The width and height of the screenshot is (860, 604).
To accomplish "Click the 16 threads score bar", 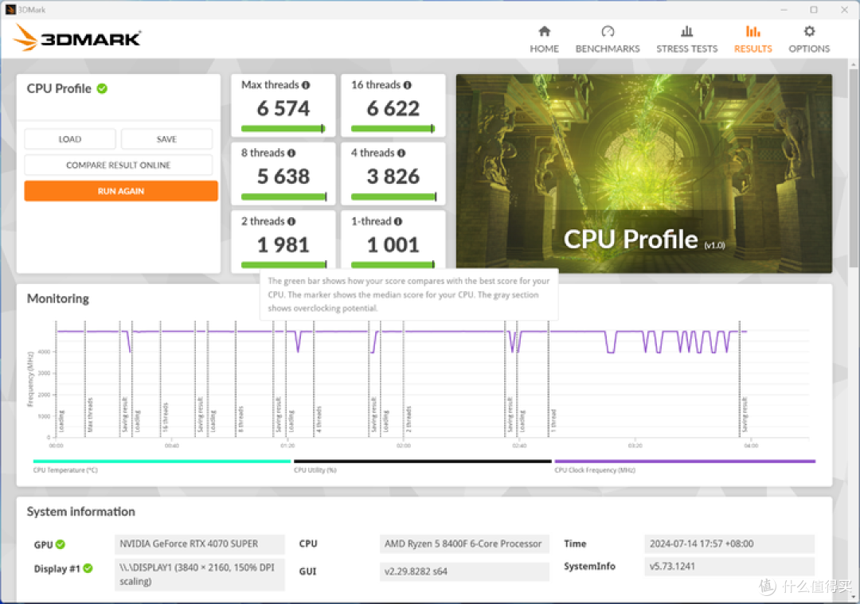I will click(x=393, y=129).
